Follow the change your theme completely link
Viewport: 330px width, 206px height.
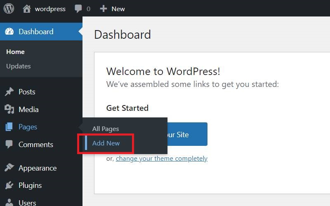[x=161, y=159]
